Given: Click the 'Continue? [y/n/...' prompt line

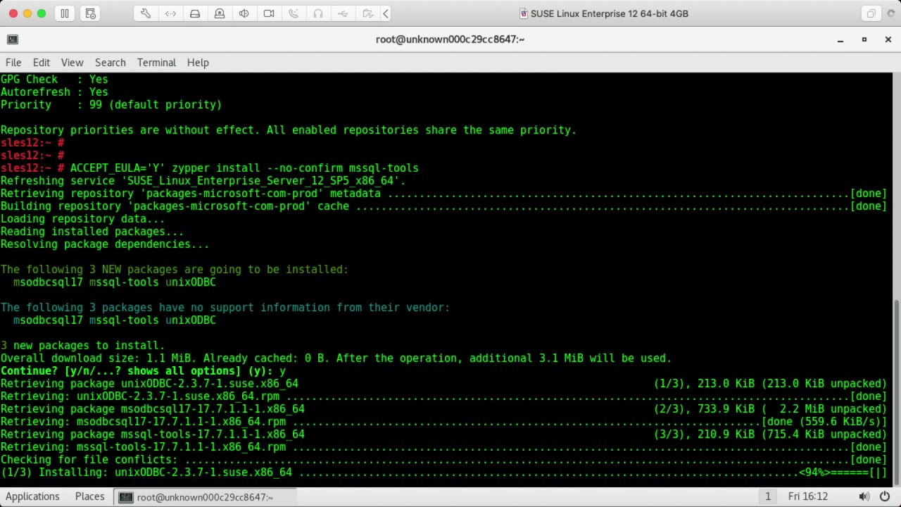Looking at the screenshot, I should [x=143, y=371].
